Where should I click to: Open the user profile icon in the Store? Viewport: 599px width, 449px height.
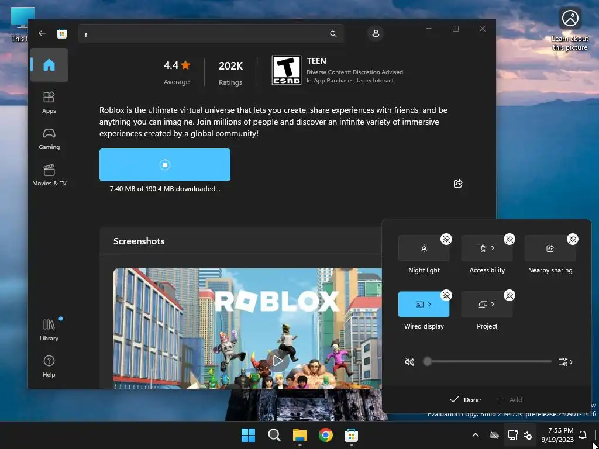(376, 33)
